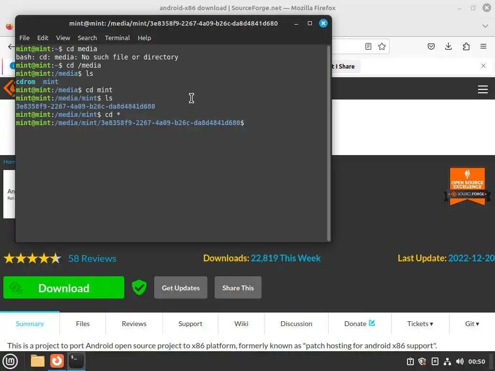Click the Share button in notification bar
Viewport: 495px width, 371px height.
click(x=345, y=67)
